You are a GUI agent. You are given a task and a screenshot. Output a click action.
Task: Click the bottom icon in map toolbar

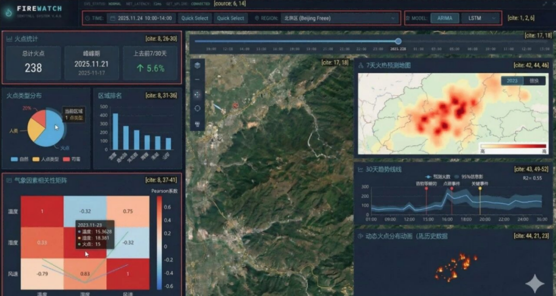(x=197, y=124)
